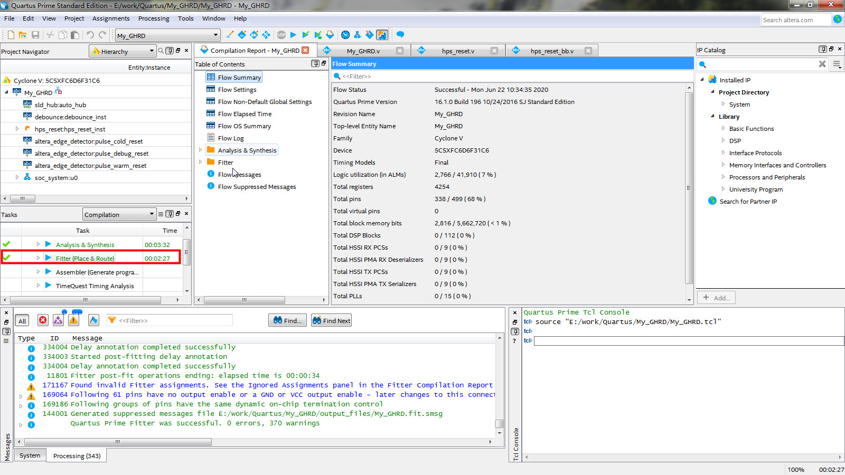Click the search magnifier in Project Navigator
This screenshot has height=475, width=845.
[x=161, y=51]
